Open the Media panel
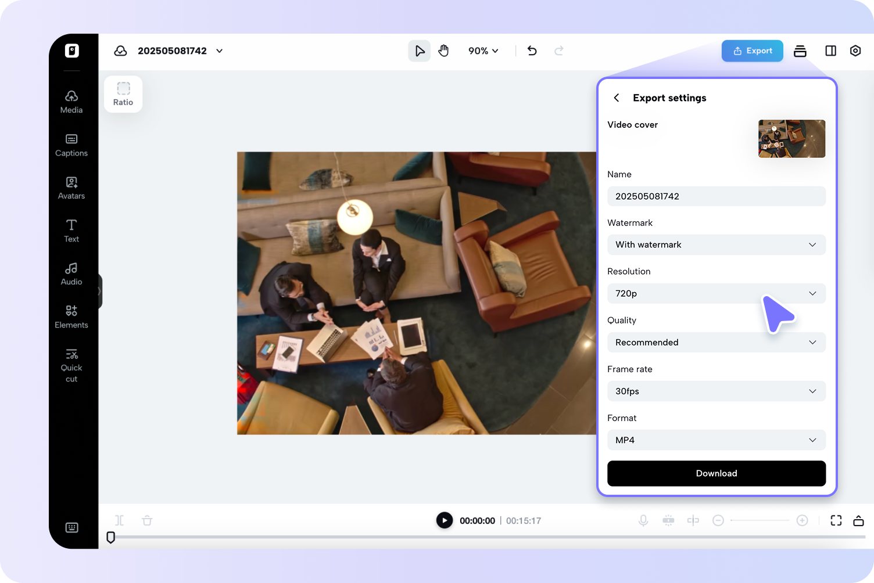This screenshot has width=874, height=583. [x=71, y=102]
